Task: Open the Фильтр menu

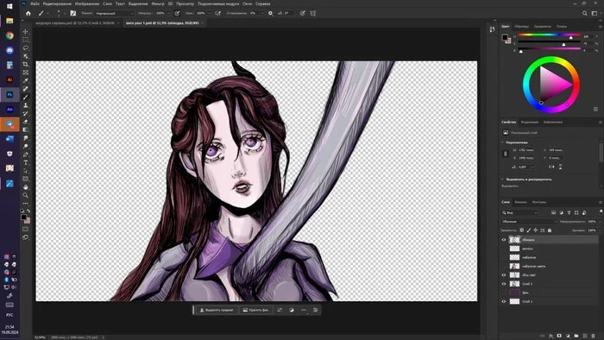Action: pyautogui.click(x=158, y=3)
